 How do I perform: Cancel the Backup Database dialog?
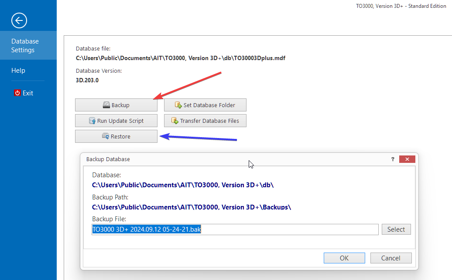click(391, 258)
